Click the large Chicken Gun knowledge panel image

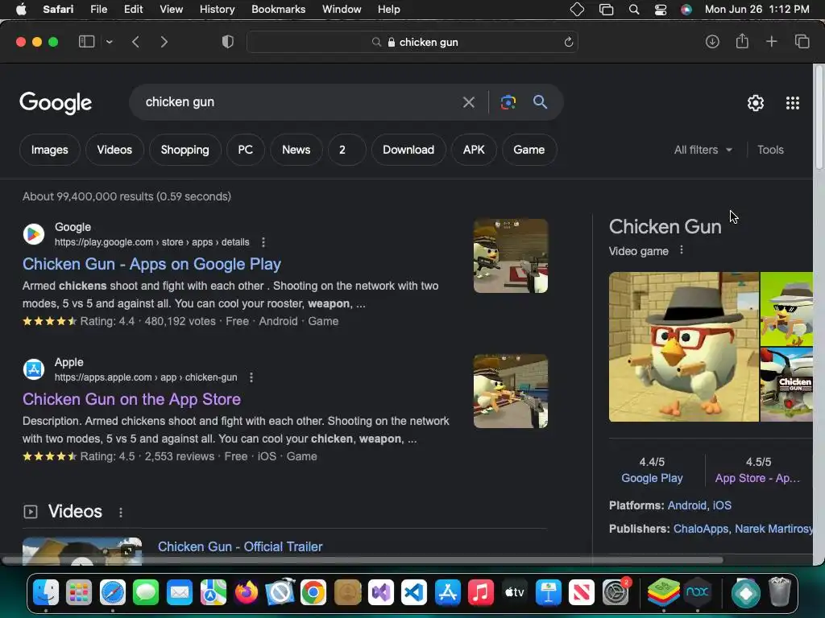point(683,347)
